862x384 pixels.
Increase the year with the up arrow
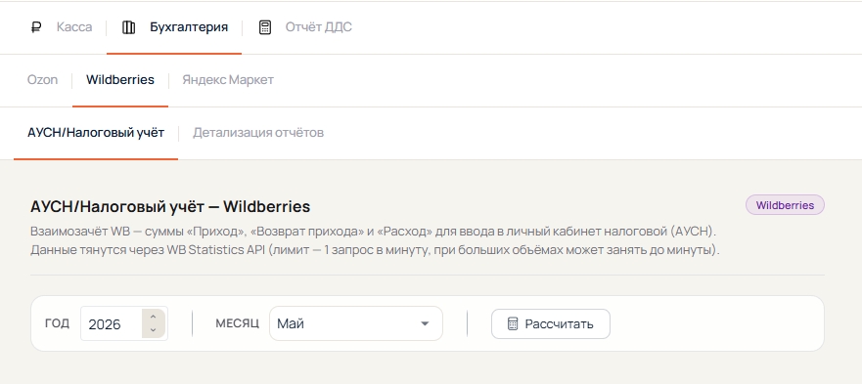coord(154,317)
